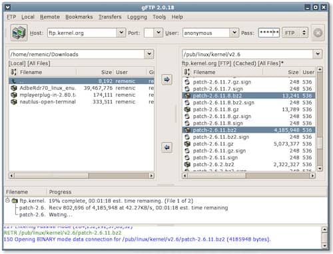Expand the local path /home/remenic/Downloads dropdown
The width and height of the screenshot is (333, 254).
pyautogui.click(x=149, y=54)
